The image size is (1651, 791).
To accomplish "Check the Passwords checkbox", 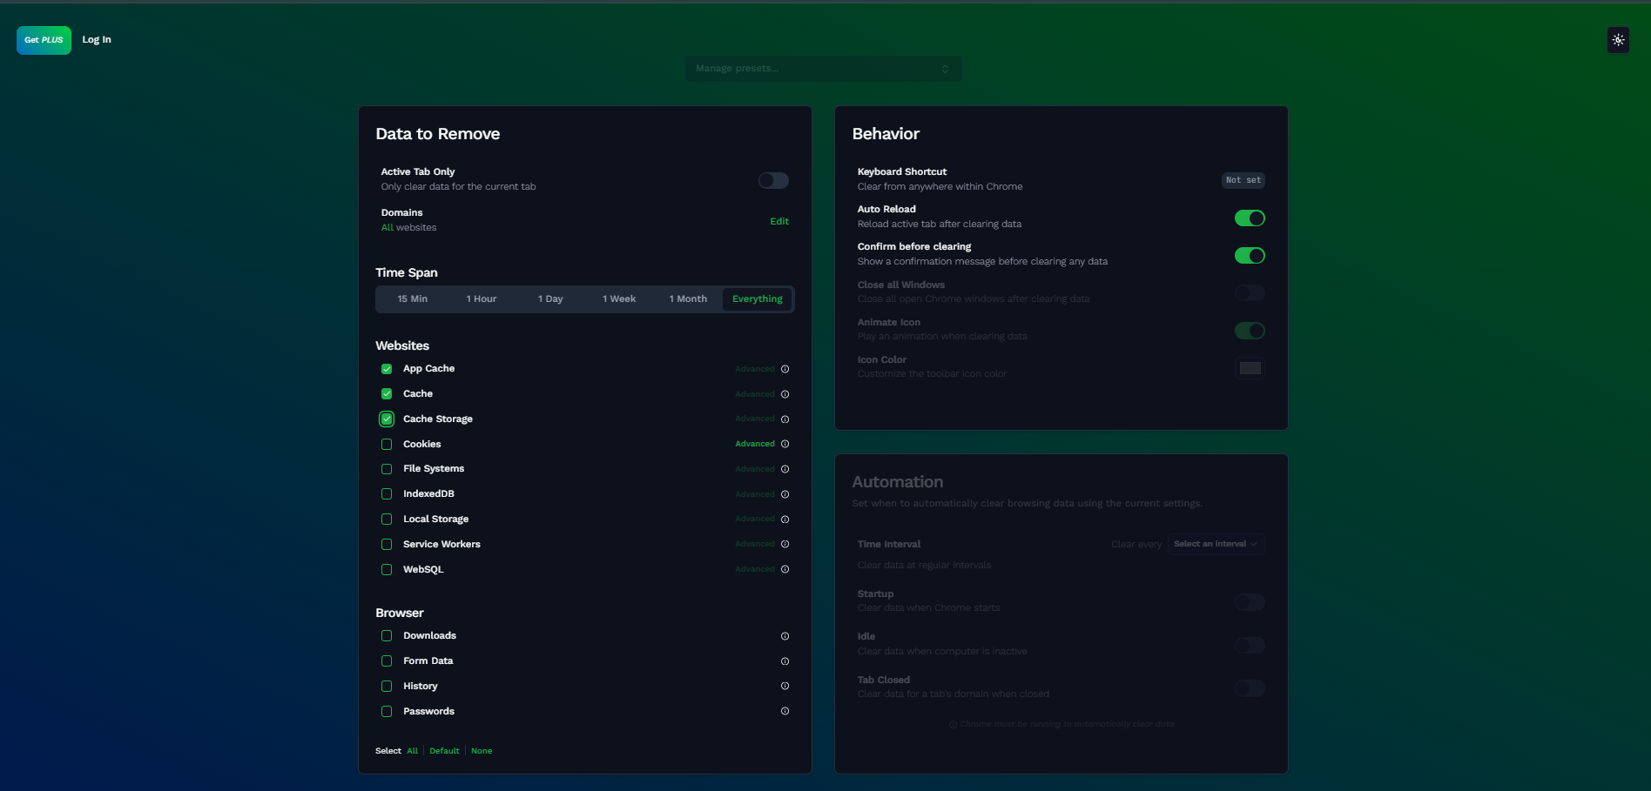I will pyautogui.click(x=387, y=711).
